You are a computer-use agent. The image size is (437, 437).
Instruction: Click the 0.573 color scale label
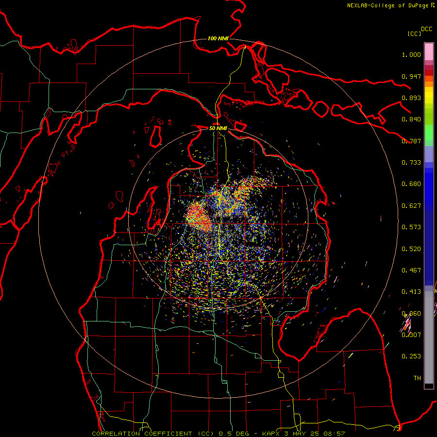tap(411, 227)
